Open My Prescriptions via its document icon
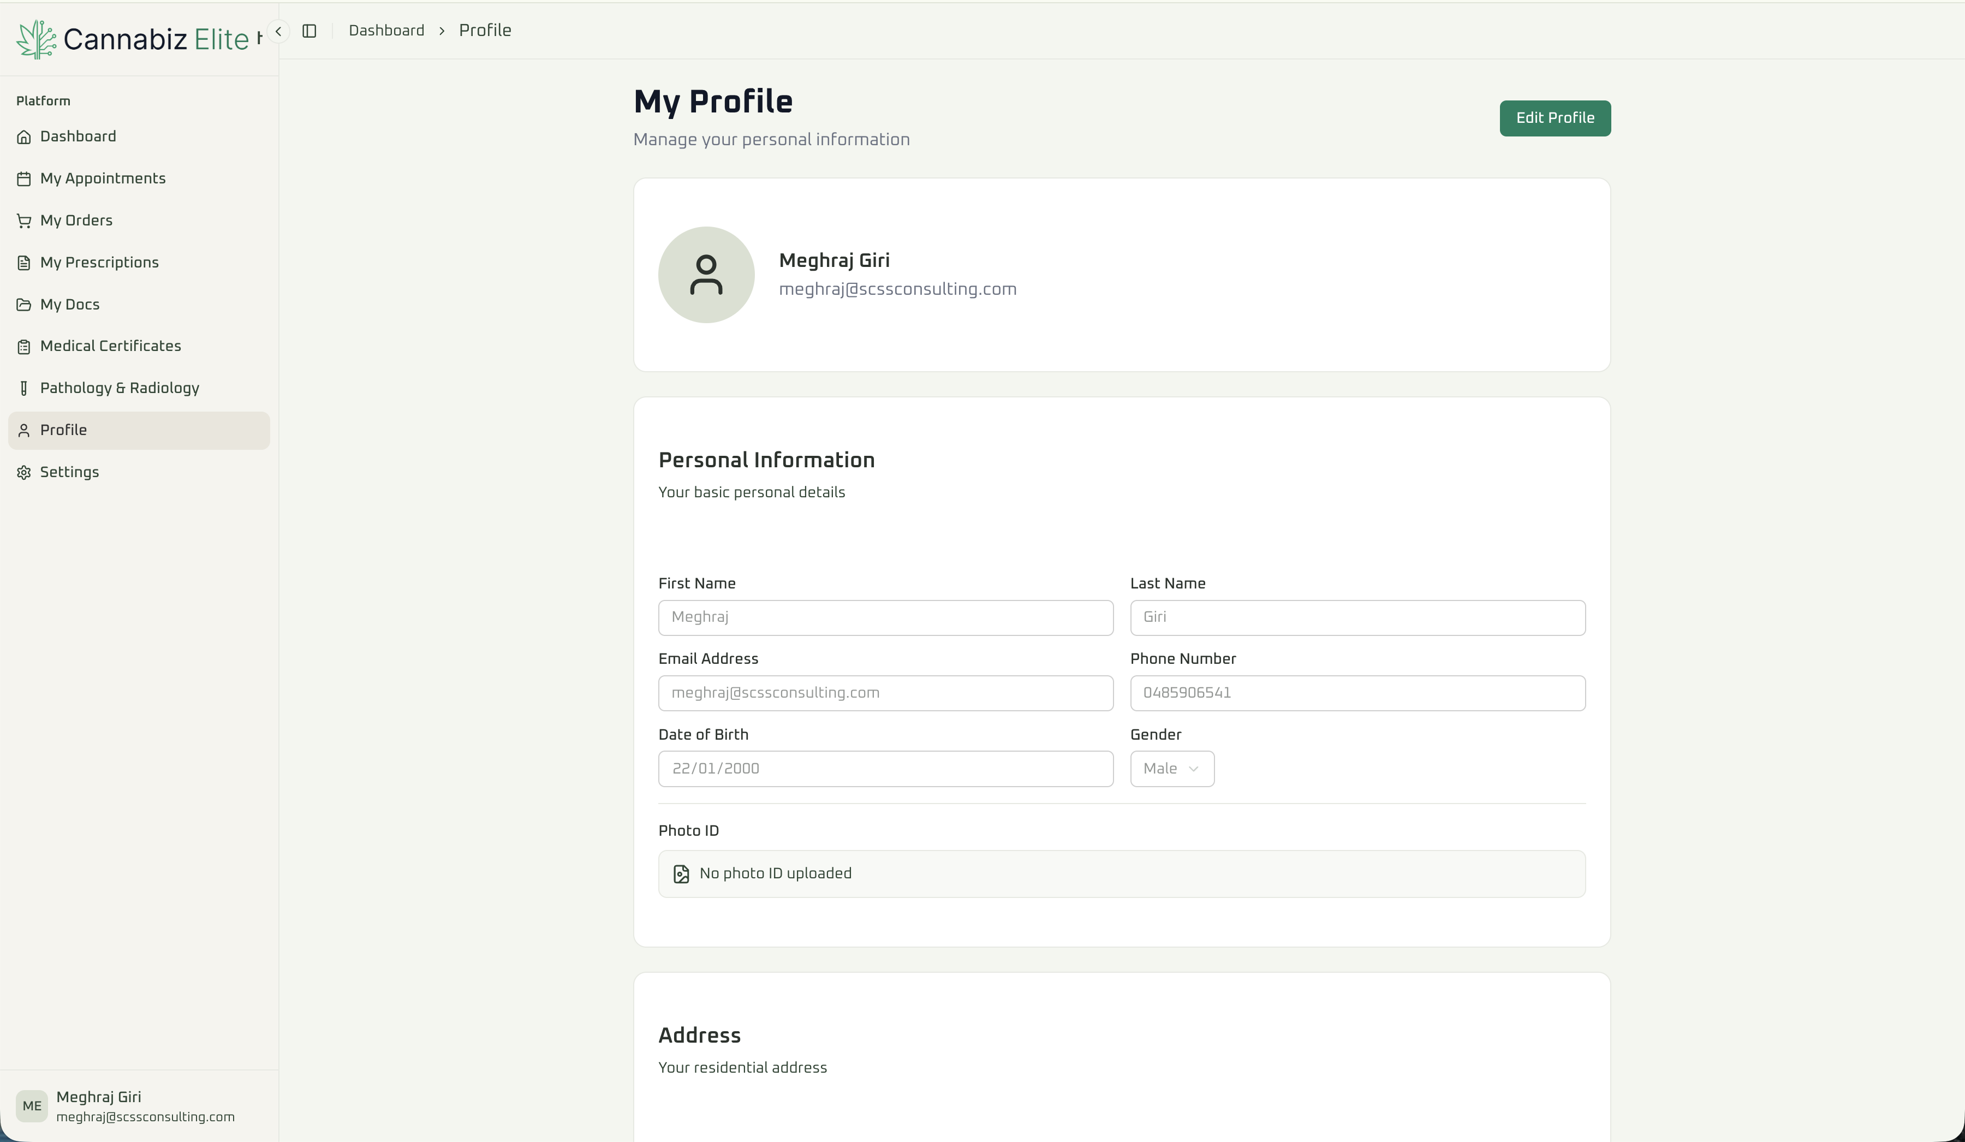 24,263
